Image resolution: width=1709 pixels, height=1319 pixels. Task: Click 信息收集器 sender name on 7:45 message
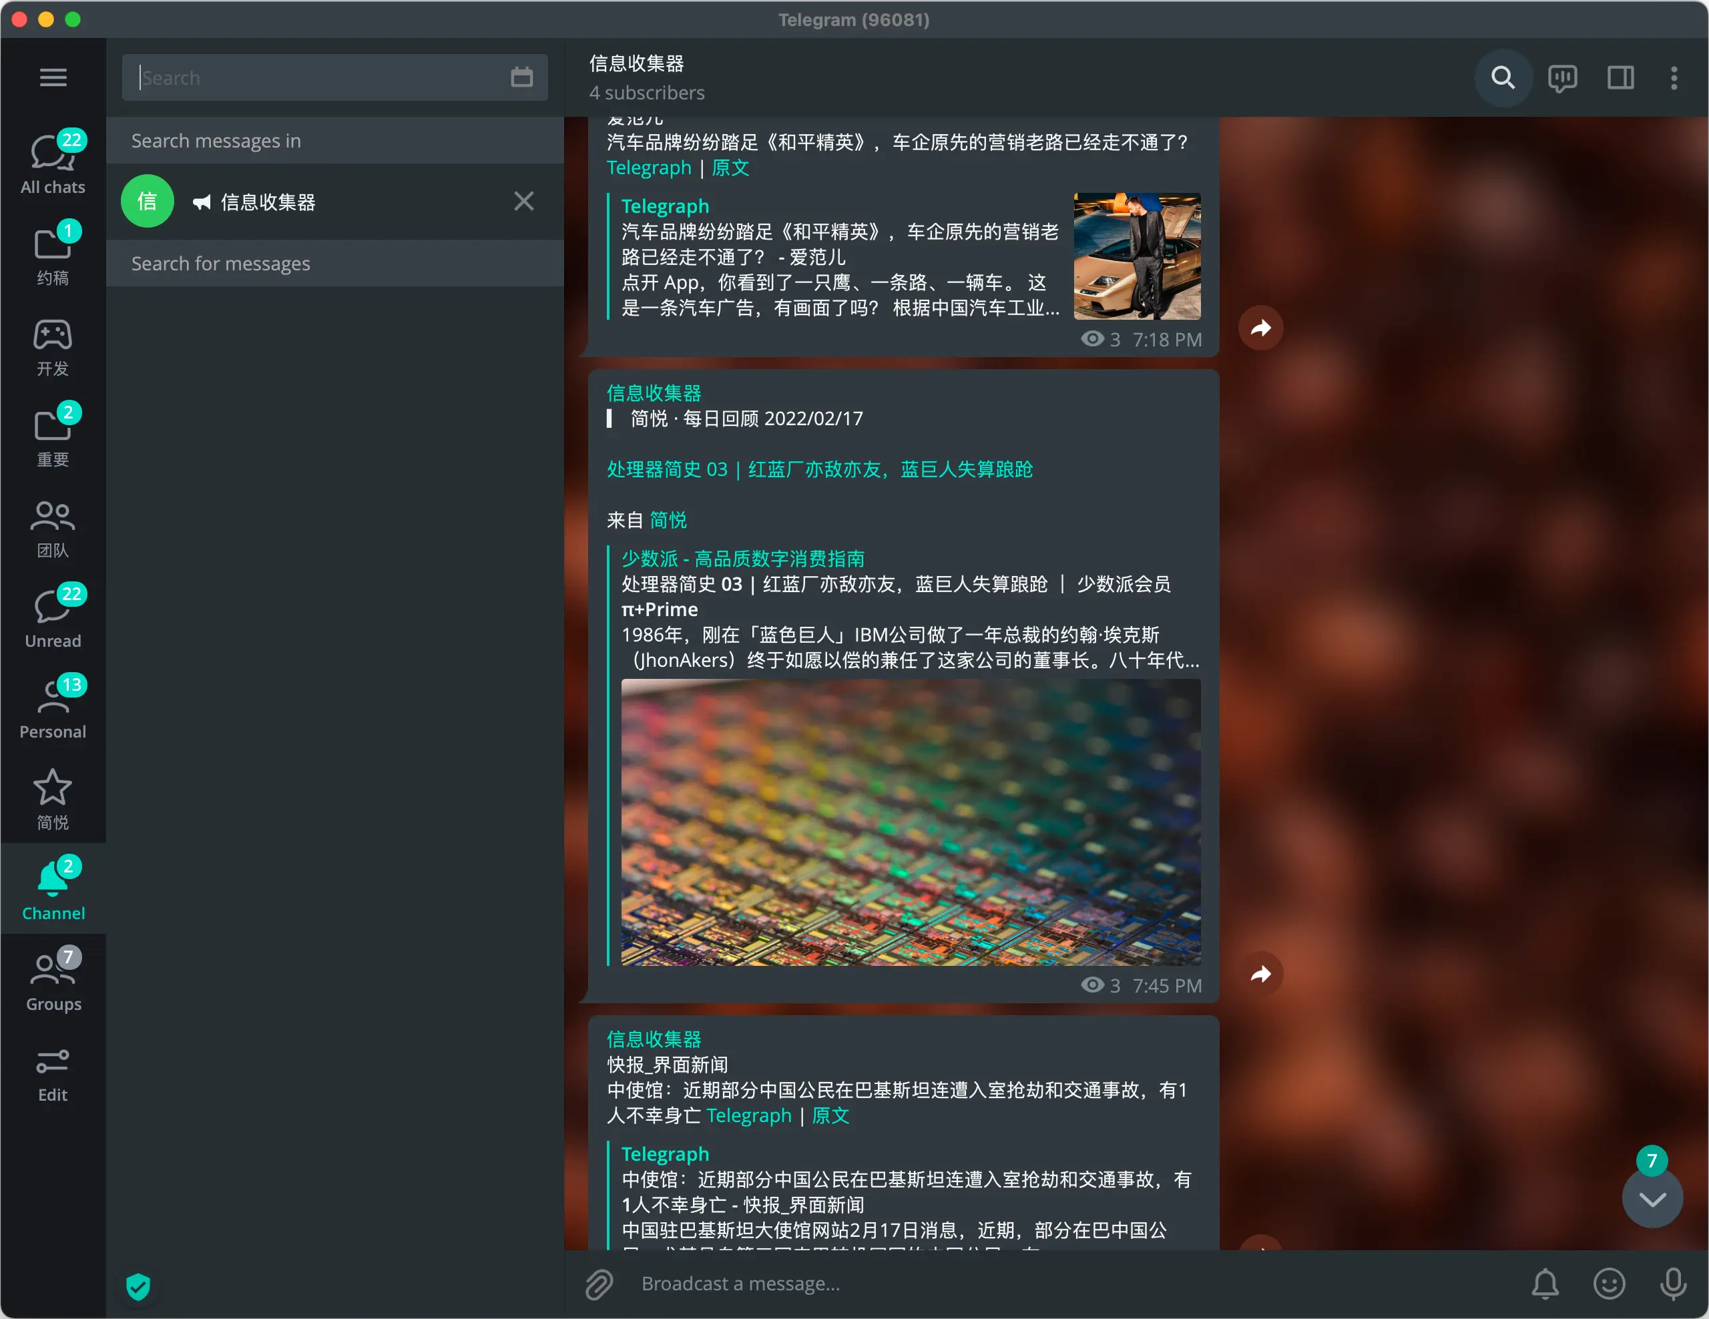point(654,392)
